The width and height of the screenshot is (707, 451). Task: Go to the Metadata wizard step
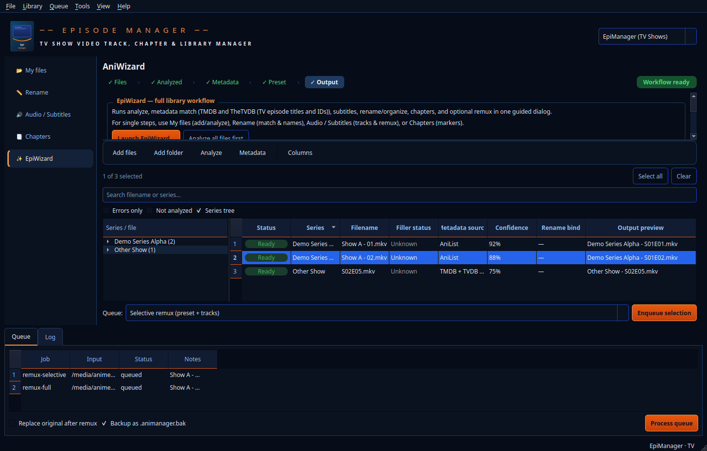(222, 82)
